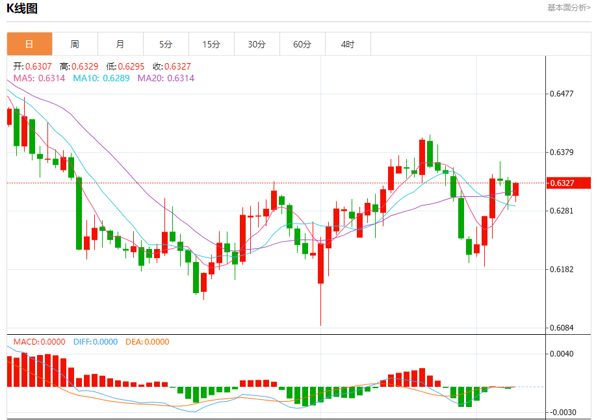Click the K线图 chart title

pyautogui.click(x=22, y=8)
